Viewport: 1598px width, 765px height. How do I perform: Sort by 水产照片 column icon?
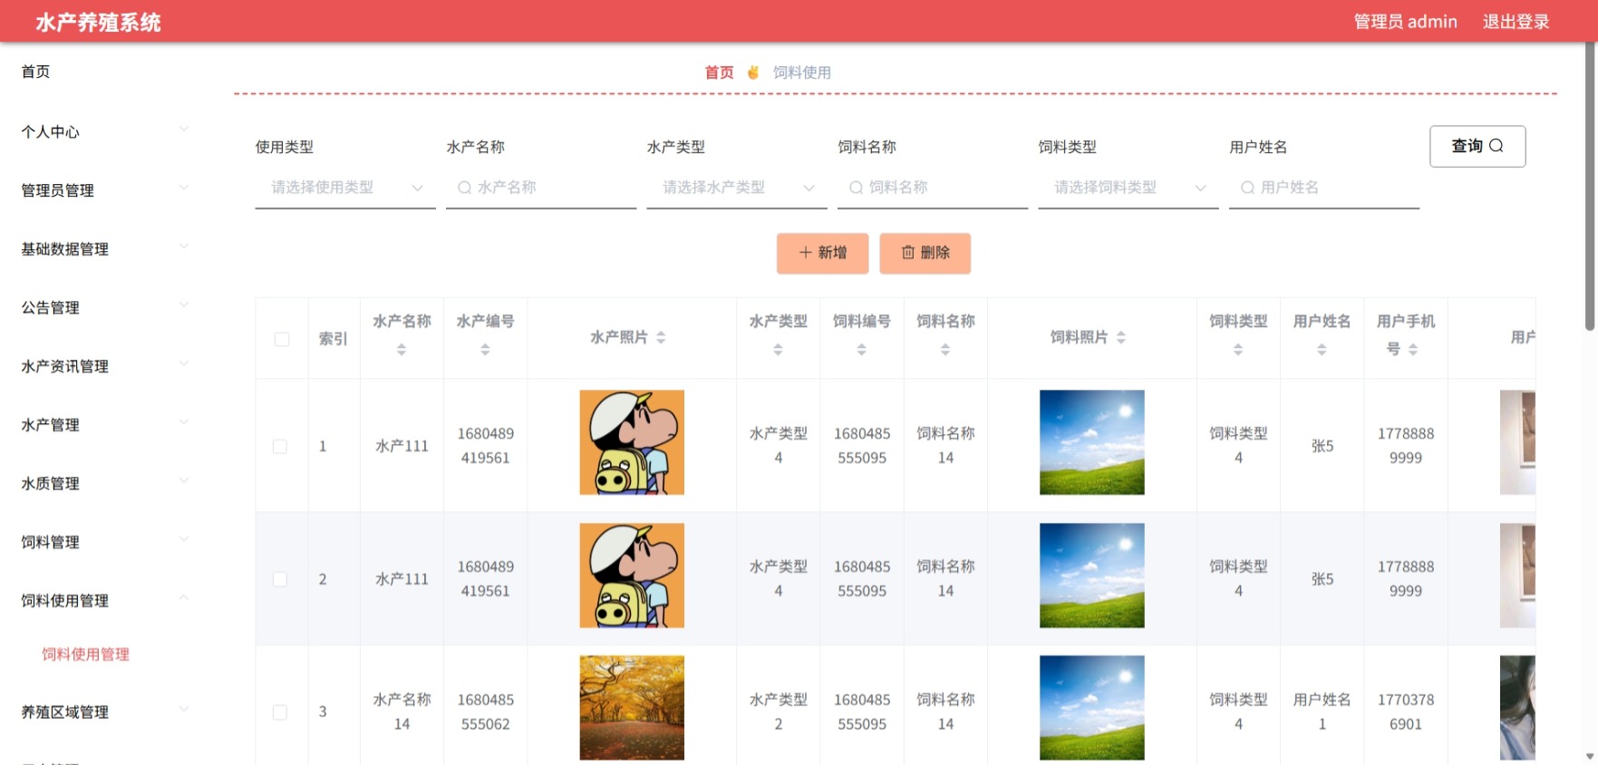pyautogui.click(x=661, y=337)
